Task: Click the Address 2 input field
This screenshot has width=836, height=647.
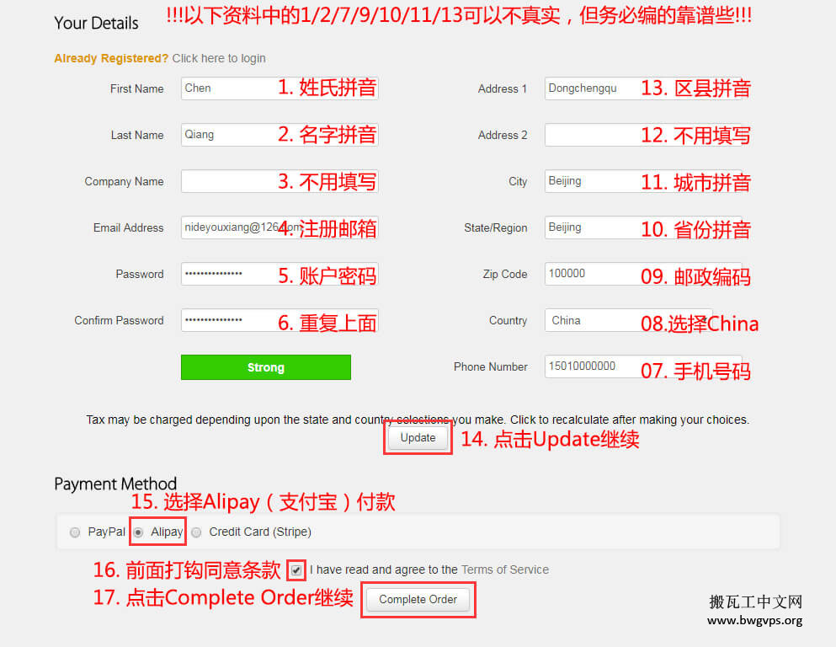Action: 643,135
